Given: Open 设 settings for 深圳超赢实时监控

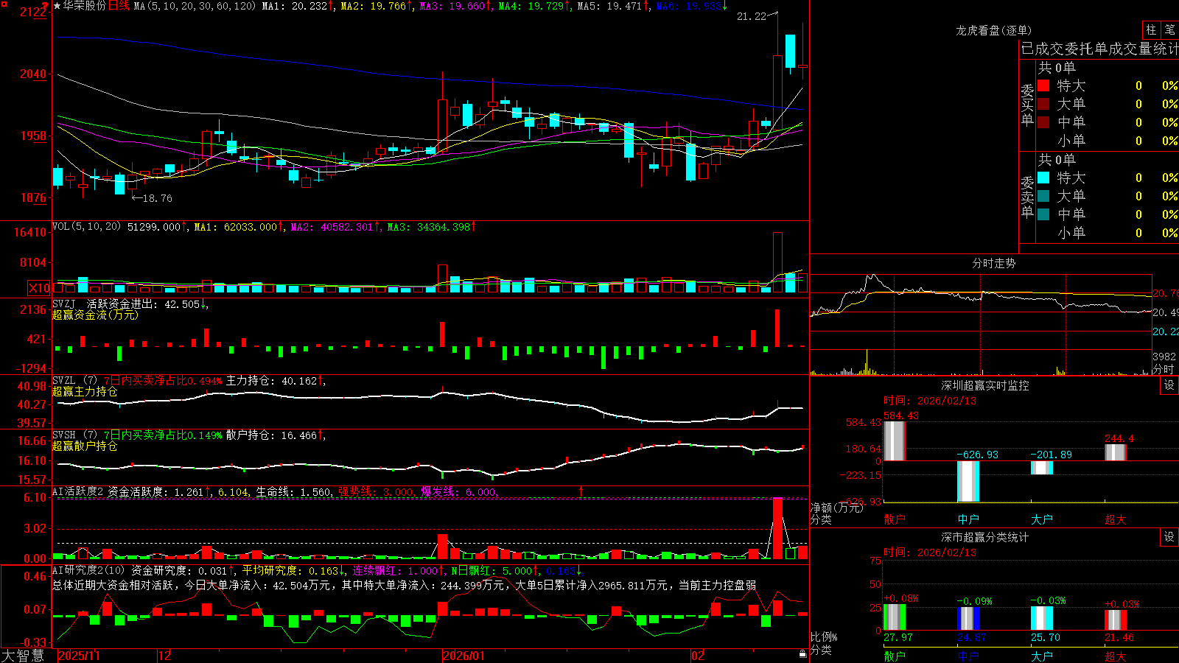Looking at the screenshot, I should (1169, 385).
